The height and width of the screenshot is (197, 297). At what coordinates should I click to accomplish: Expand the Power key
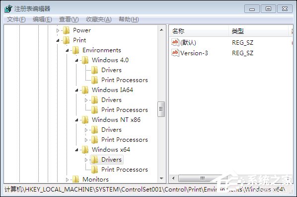click(x=58, y=30)
